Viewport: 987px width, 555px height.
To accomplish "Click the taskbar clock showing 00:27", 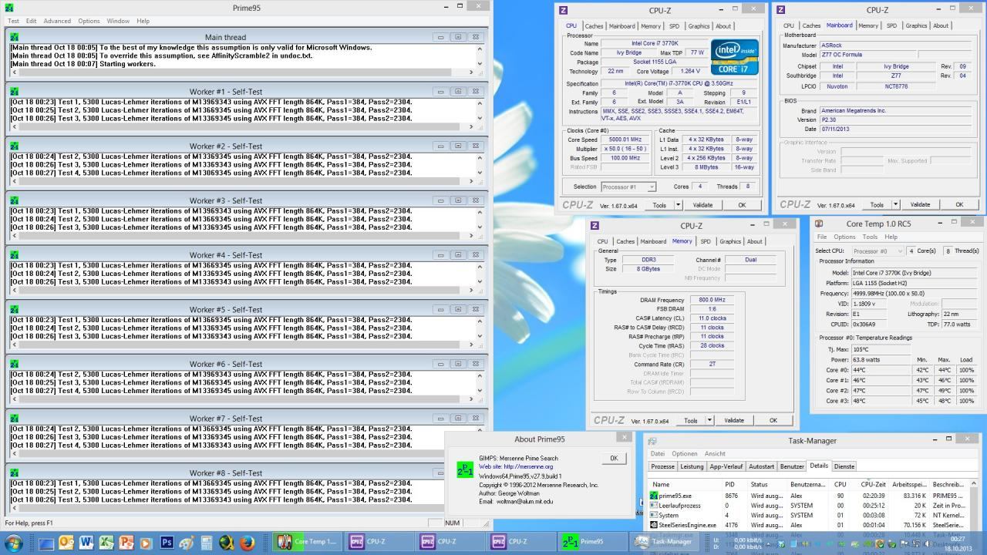I will 958,543.
